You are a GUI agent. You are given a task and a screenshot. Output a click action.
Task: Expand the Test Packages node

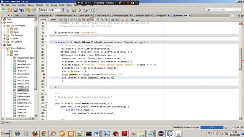click(5, 35)
